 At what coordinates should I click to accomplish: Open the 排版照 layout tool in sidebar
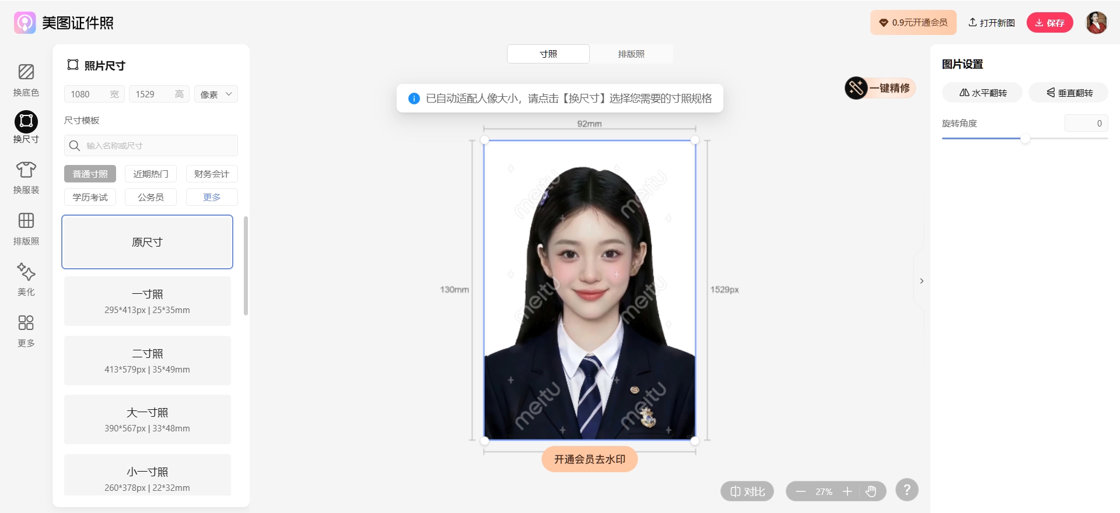click(26, 229)
